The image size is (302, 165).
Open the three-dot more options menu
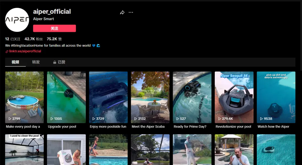[x=131, y=13]
